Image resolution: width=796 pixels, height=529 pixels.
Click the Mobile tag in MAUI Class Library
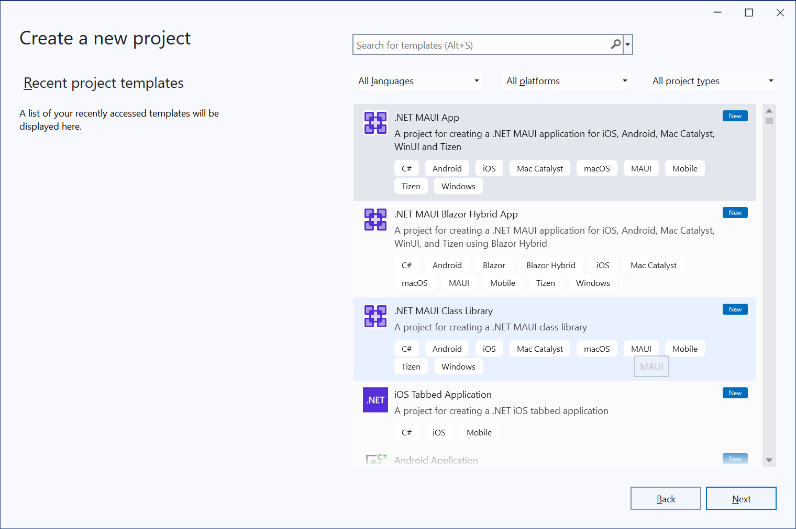[x=685, y=349]
